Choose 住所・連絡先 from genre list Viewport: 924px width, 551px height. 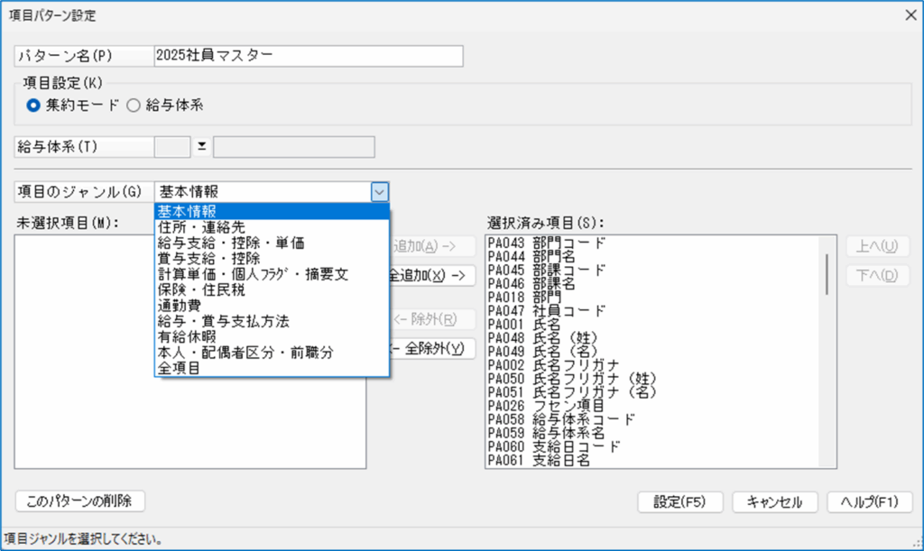click(194, 227)
